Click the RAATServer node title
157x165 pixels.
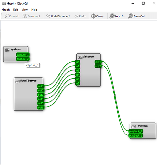[28, 81]
